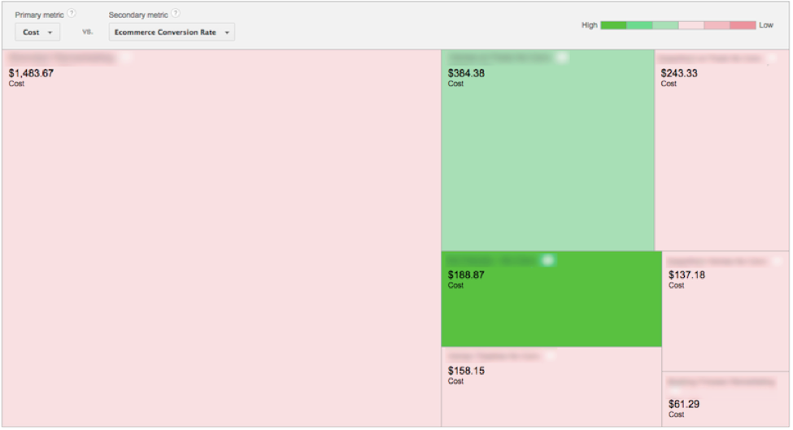The height and width of the screenshot is (430, 793).
Task: Click the darkest green legend swatch
Action: click(613, 25)
